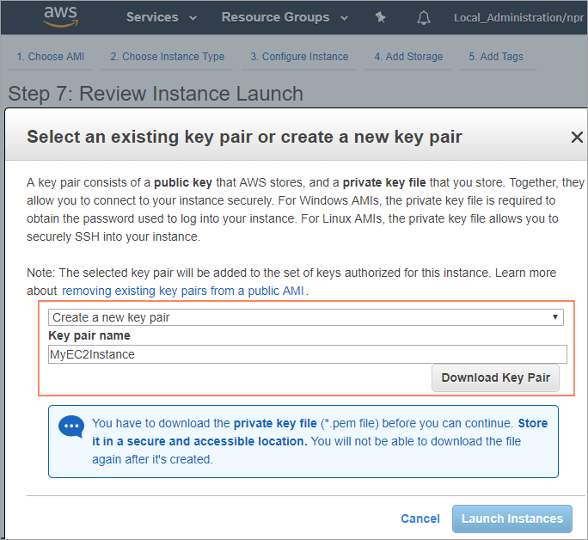This screenshot has width=588, height=540.
Task: Follow the removing existing key pairs link
Action: click(x=184, y=291)
